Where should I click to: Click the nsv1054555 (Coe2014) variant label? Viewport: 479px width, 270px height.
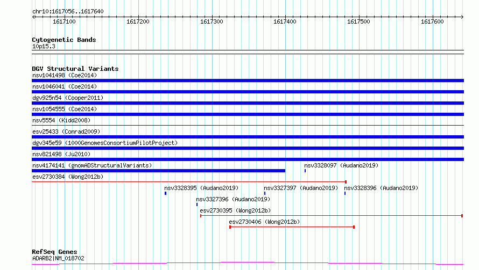tap(65, 109)
